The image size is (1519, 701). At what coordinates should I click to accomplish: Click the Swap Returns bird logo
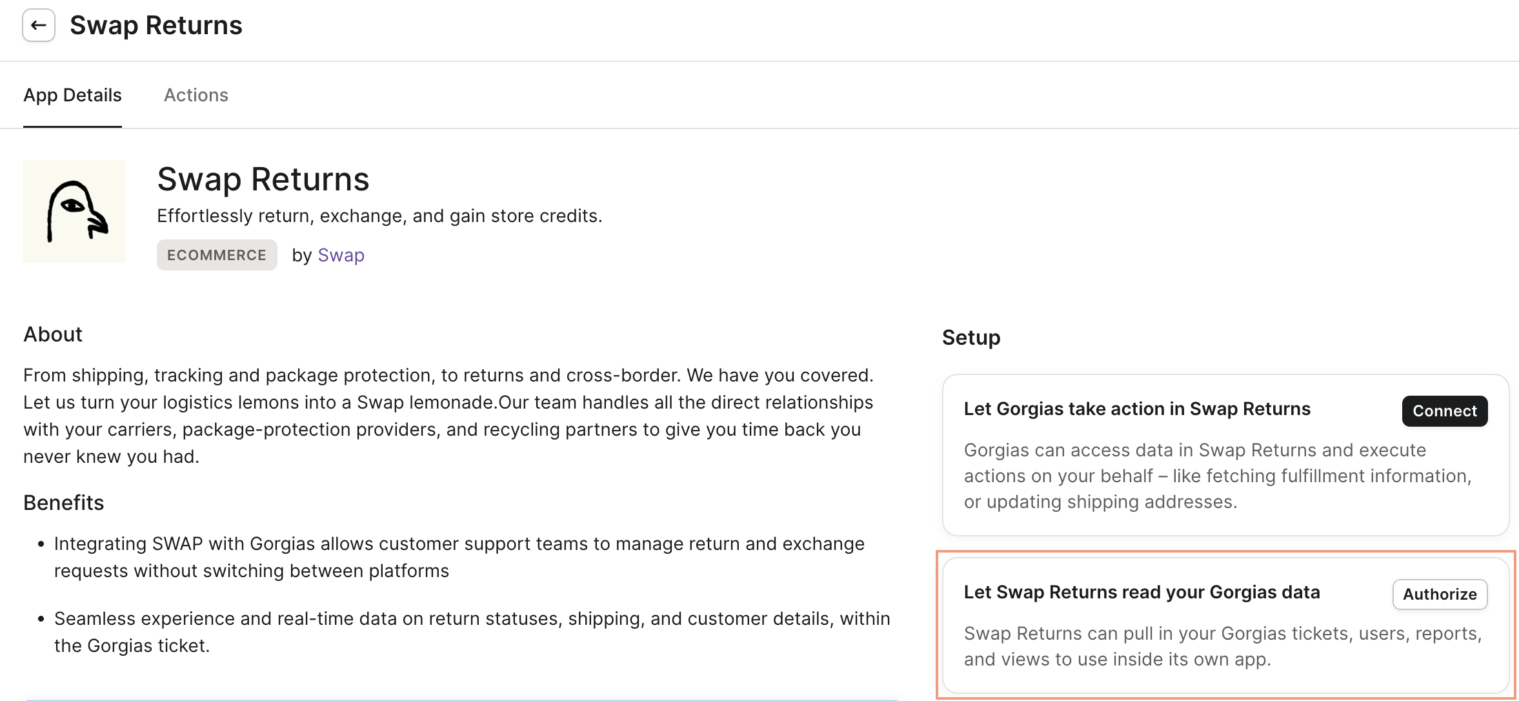(74, 211)
